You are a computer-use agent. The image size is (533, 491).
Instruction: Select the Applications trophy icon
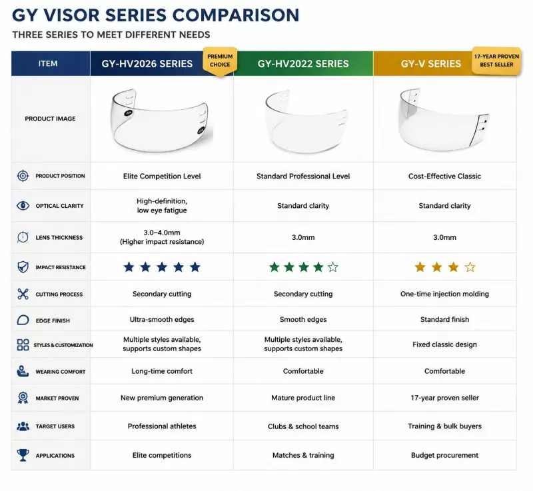23,455
